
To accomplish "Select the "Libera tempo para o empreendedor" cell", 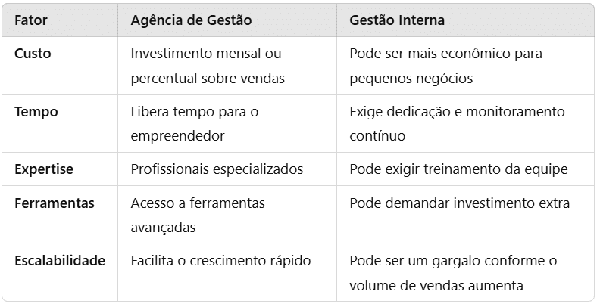I will point(195,123).
